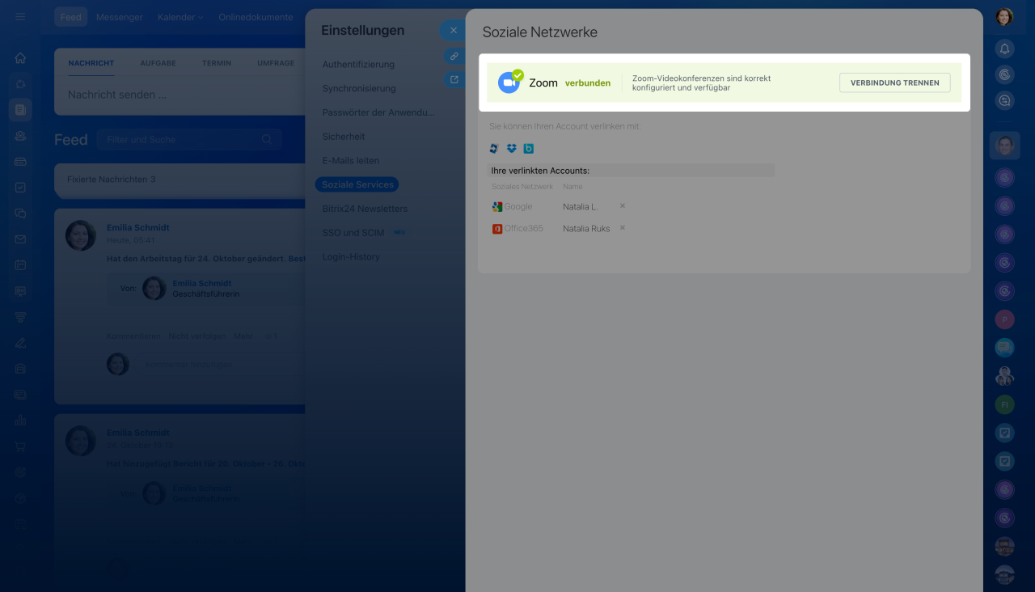Open the bar chart icon in sidebar
Viewport: 1035px width, 592px height.
click(20, 421)
